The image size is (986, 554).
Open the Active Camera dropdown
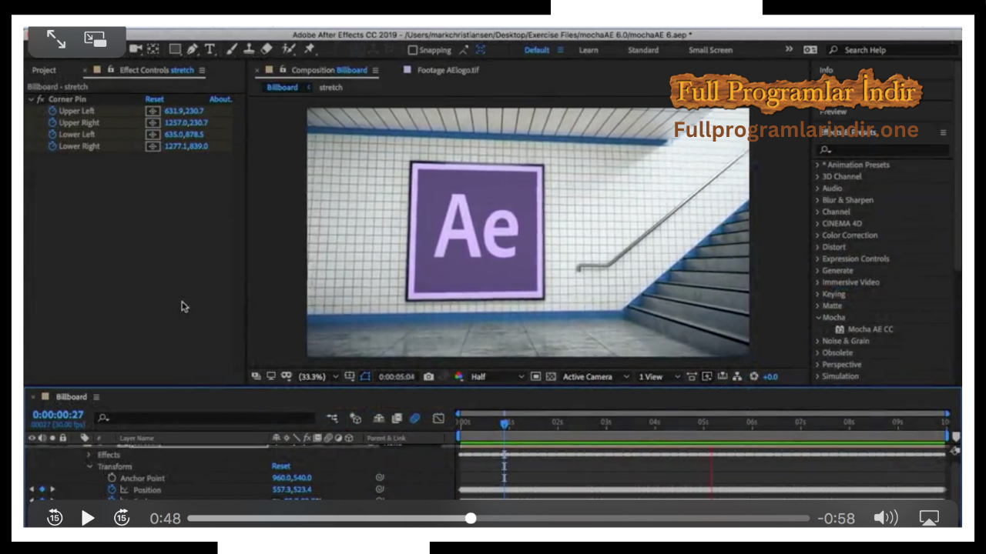tap(595, 377)
